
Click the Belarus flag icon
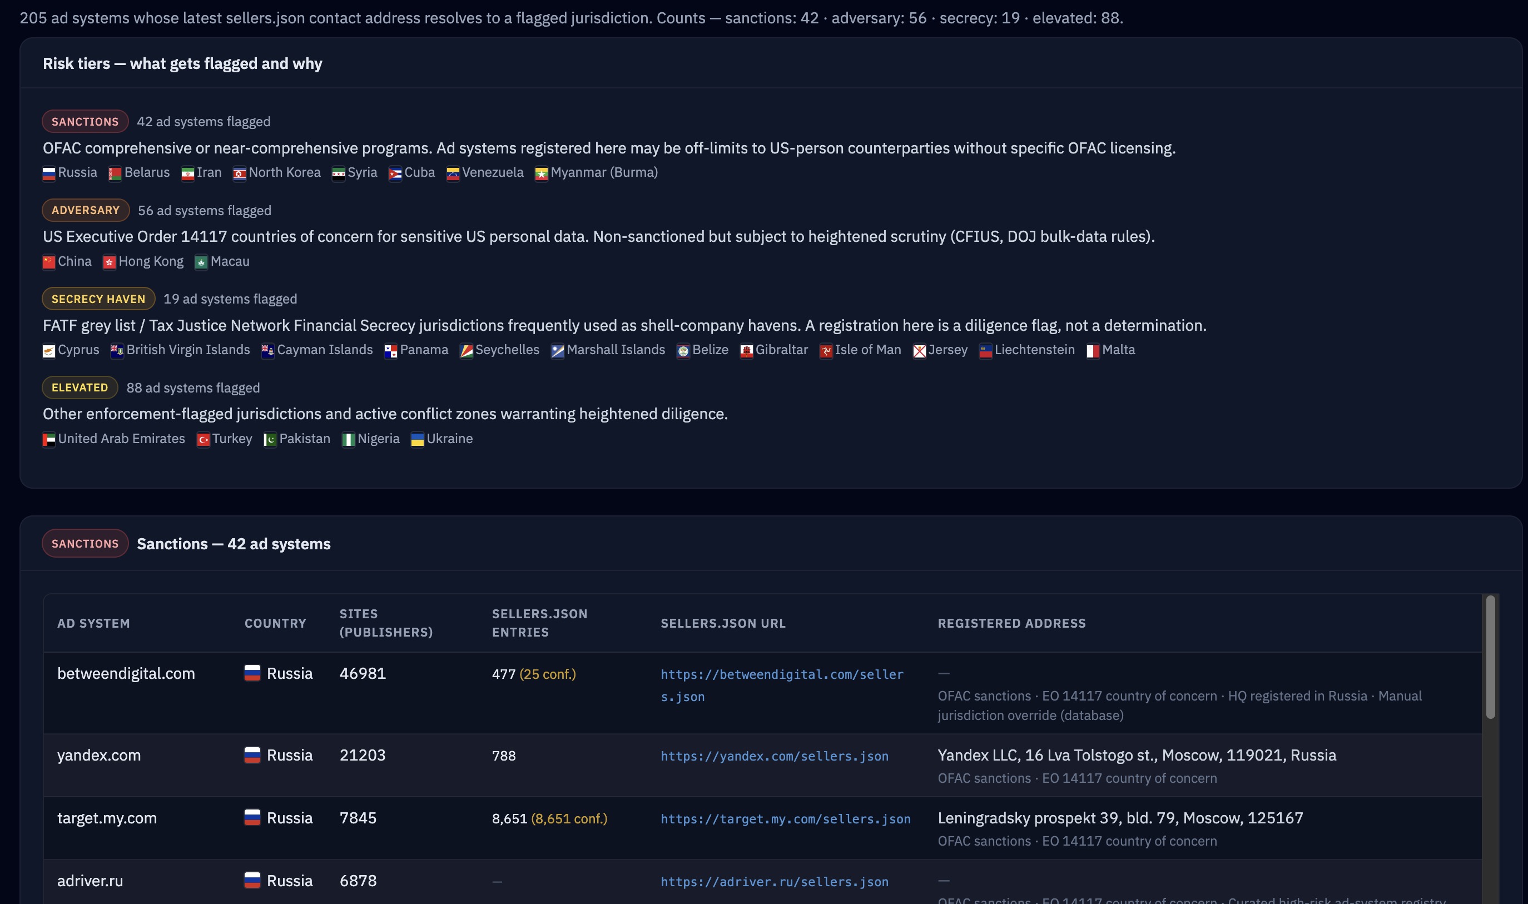[x=115, y=173]
